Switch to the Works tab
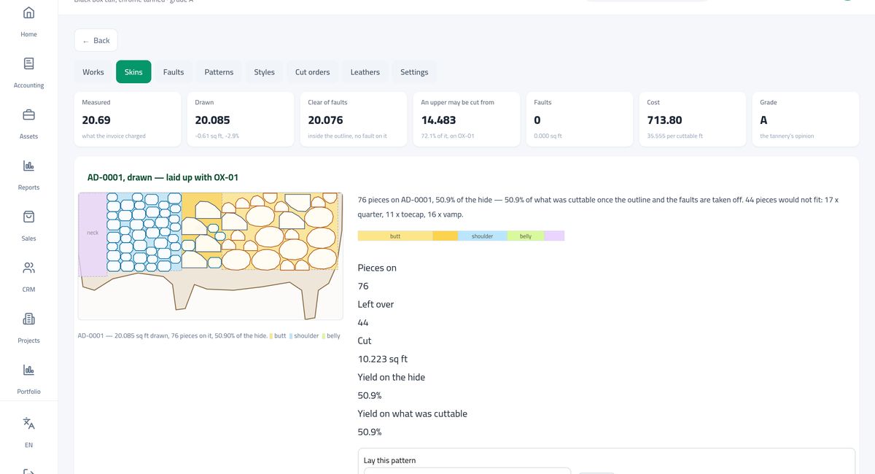 [x=93, y=72]
